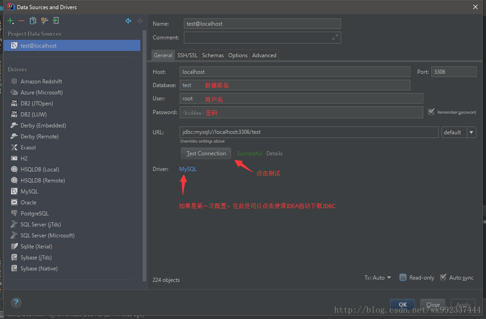The image size is (486, 319).
Task: Click the red minus remove icon
Action: [22, 21]
